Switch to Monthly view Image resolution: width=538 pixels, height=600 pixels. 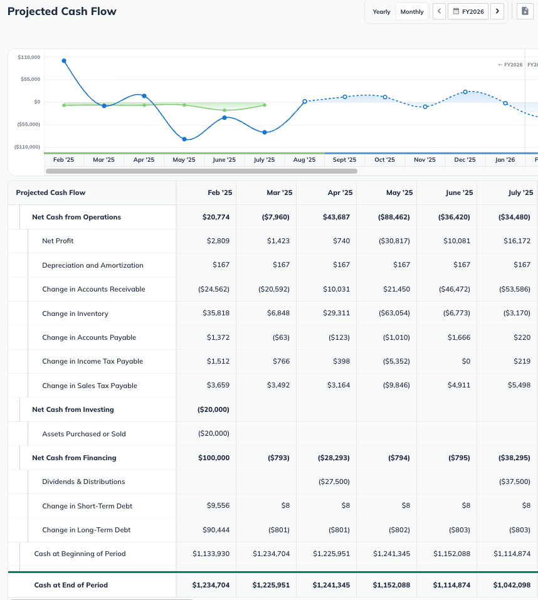(412, 11)
